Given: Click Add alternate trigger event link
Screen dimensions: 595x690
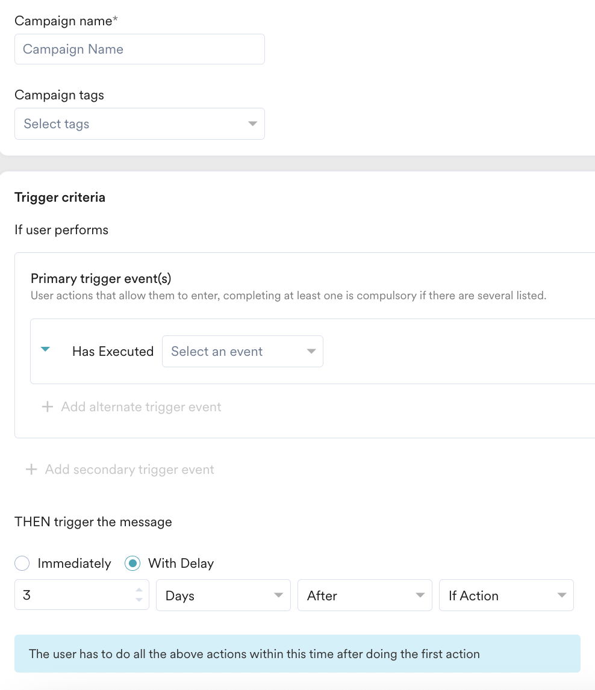Looking at the screenshot, I should [141, 407].
